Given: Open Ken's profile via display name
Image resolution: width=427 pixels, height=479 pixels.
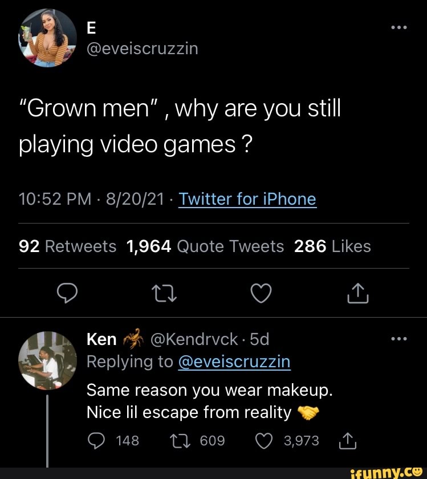Looking at the screenshot, I should [x=101, y=339].
